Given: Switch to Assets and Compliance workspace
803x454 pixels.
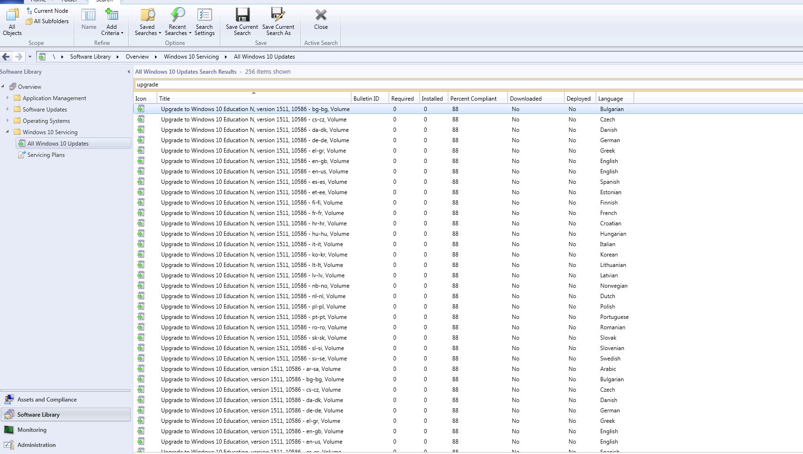Looking at the screenshot, I should tap(66, 400).
